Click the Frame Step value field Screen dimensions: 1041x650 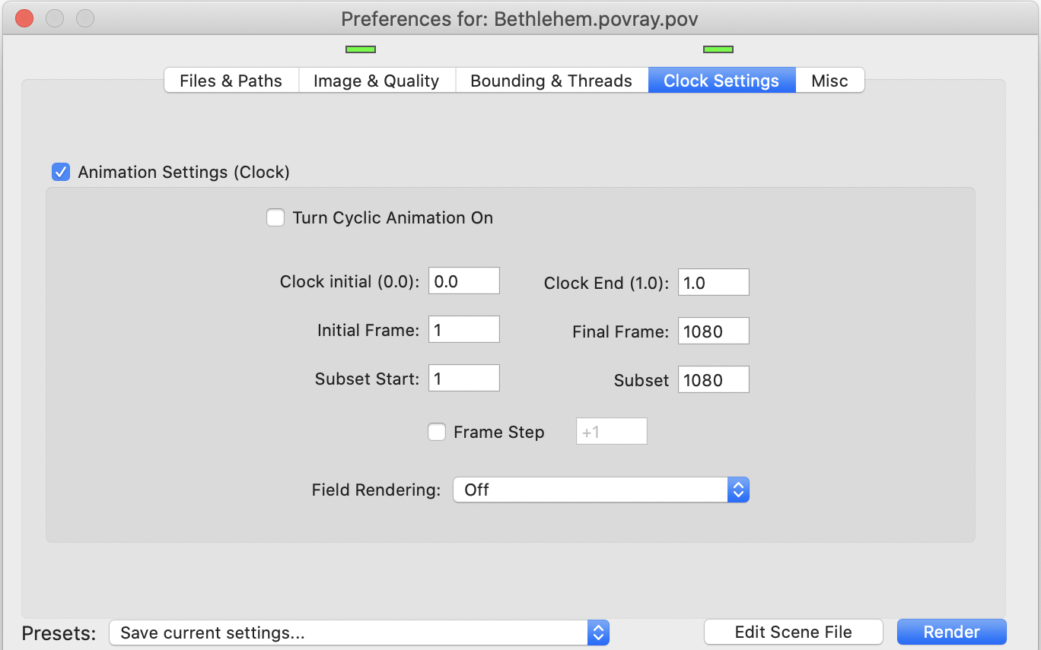(x=611, y=432)
